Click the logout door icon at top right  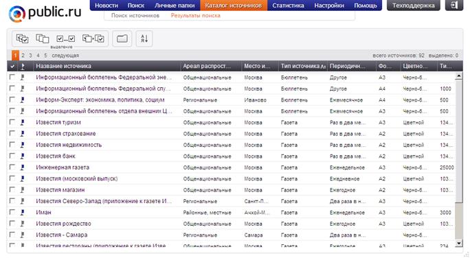[454, 5]
